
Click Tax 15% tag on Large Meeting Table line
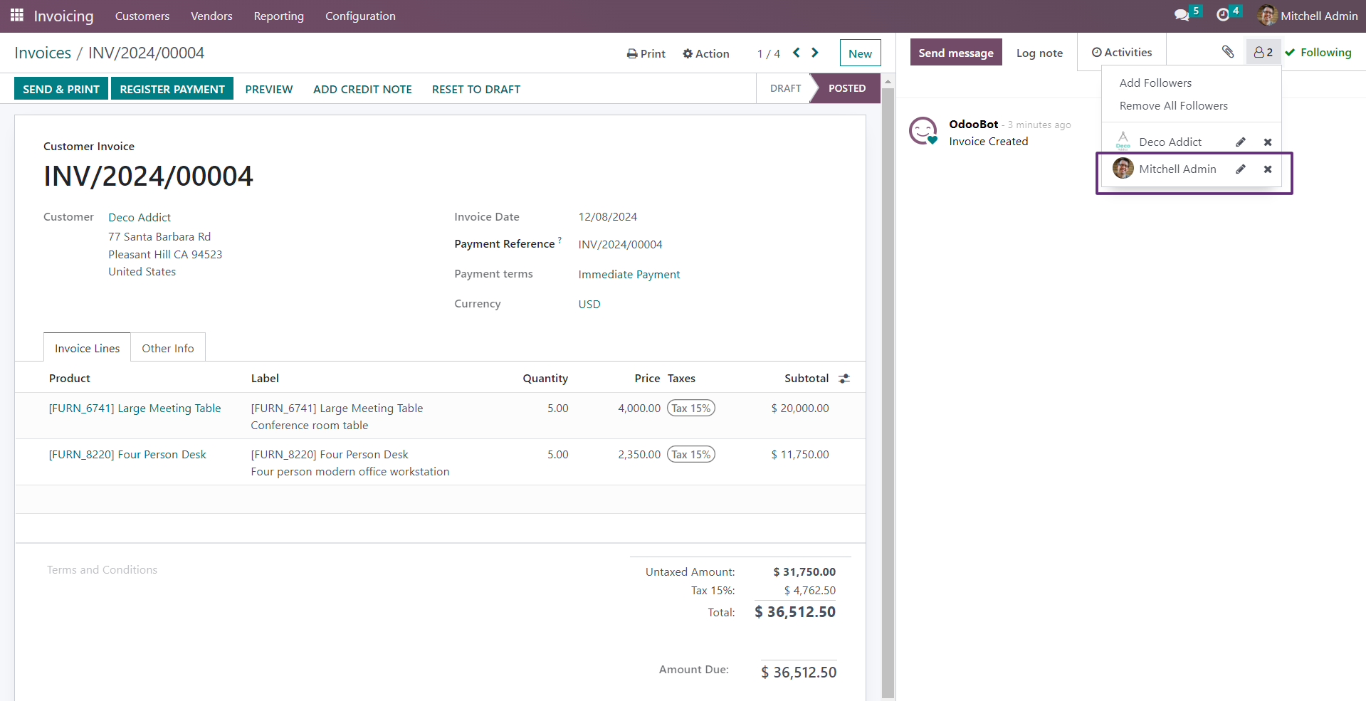691,409
